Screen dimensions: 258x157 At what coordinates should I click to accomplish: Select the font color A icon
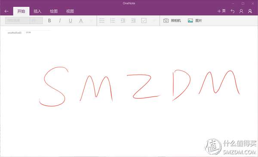click(x=81, y=21)
